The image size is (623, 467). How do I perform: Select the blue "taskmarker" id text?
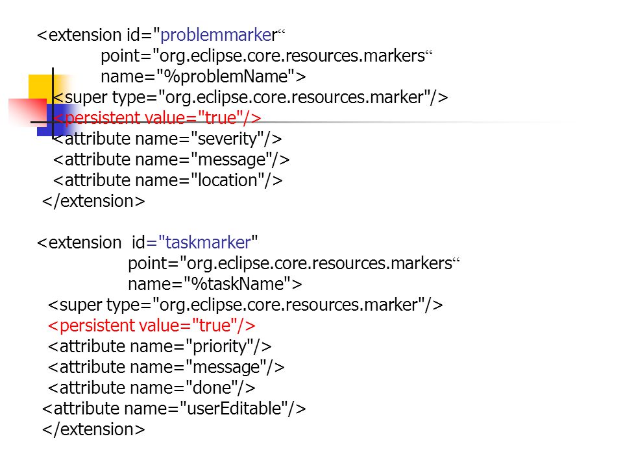[208, 243]
